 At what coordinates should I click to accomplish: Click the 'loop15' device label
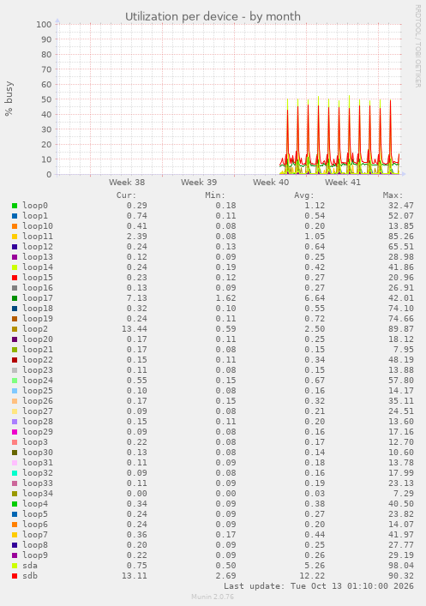(x=38, y=278)
